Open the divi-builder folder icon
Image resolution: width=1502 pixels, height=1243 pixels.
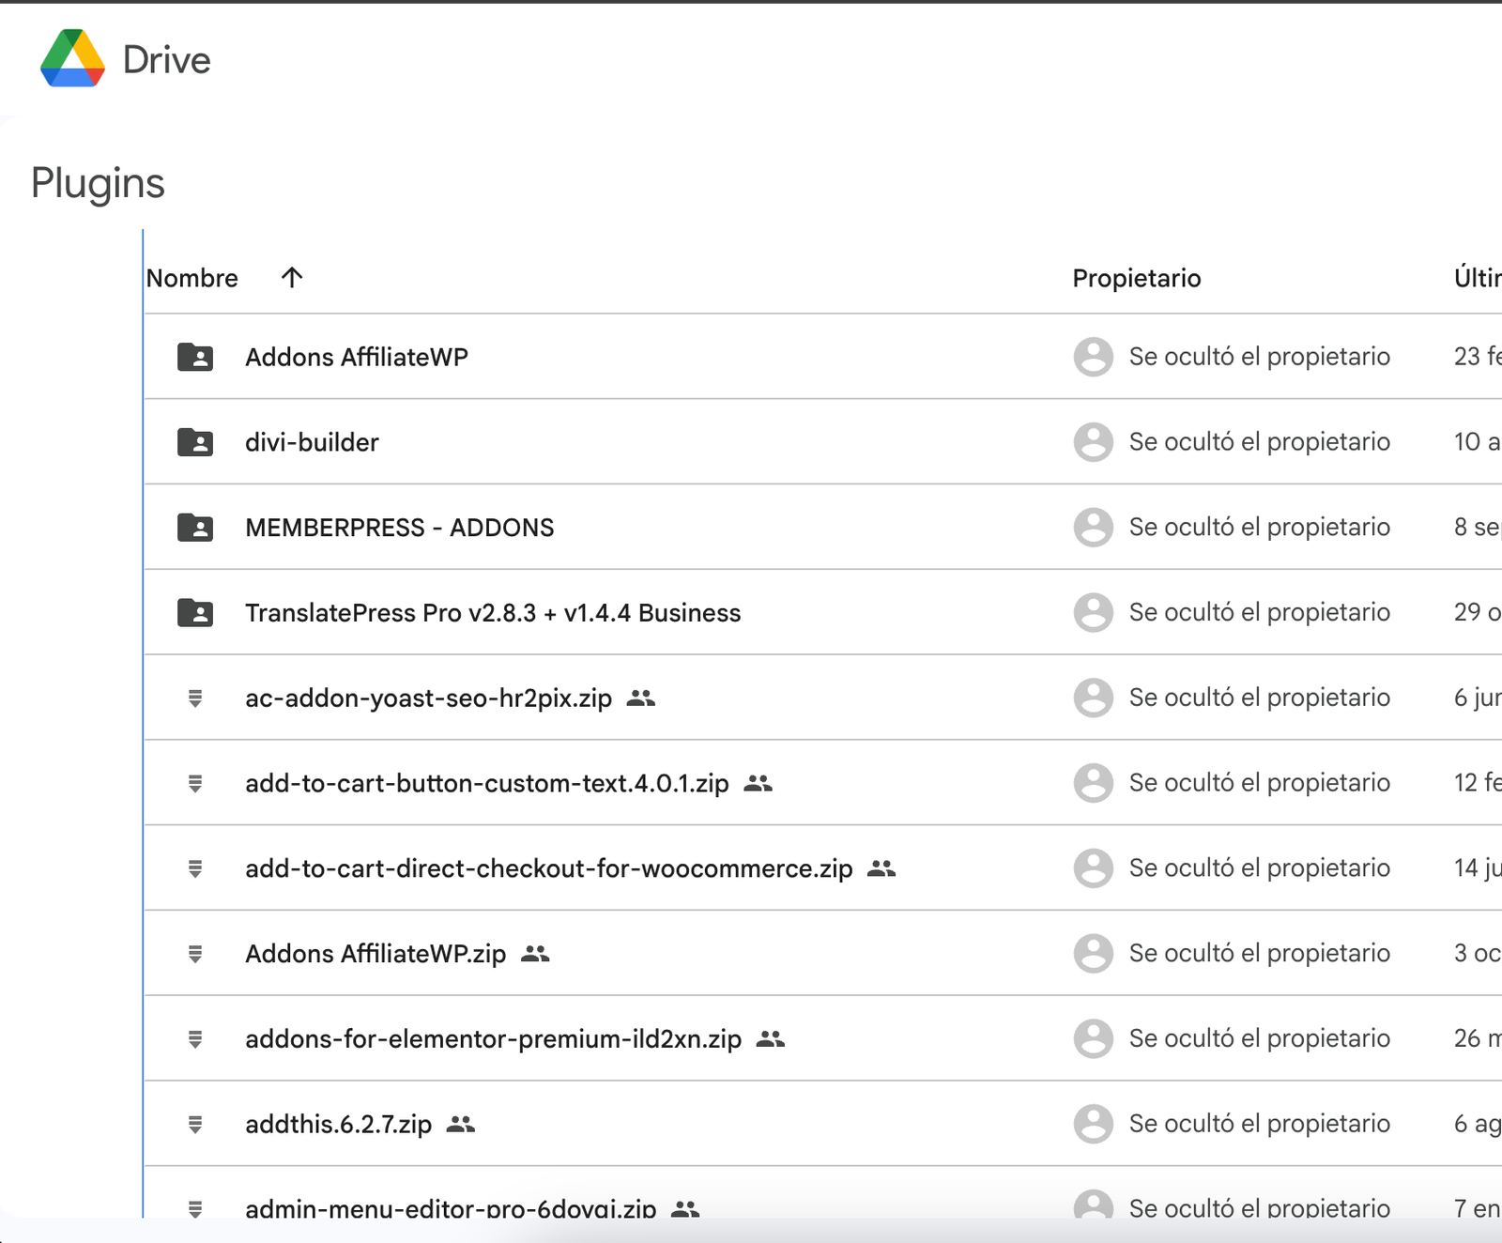click(x=195, y=442)
